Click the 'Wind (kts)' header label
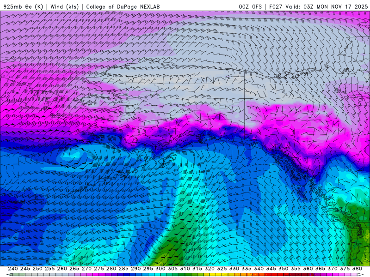The width and height of the screenshot is (370, 277). 64,6
